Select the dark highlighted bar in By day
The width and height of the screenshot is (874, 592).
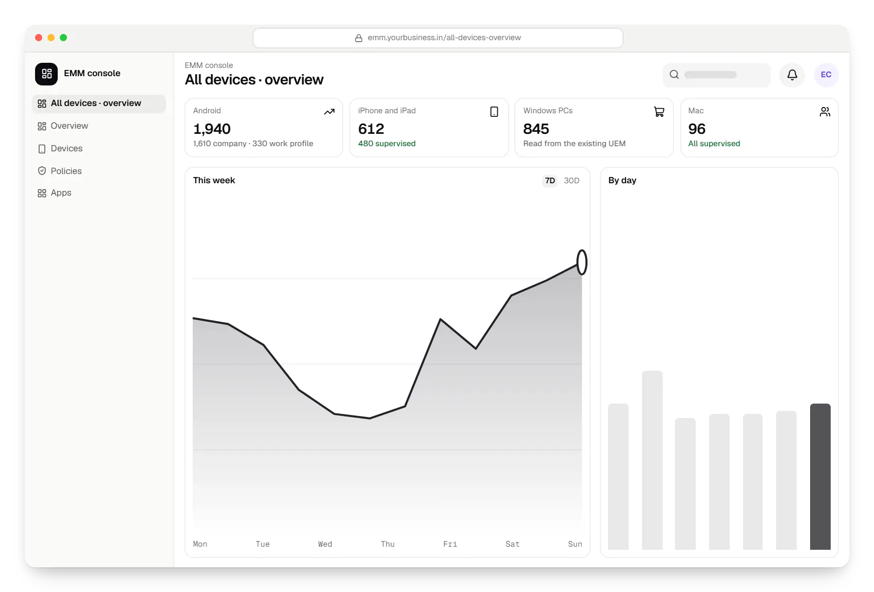pos(820,477)
